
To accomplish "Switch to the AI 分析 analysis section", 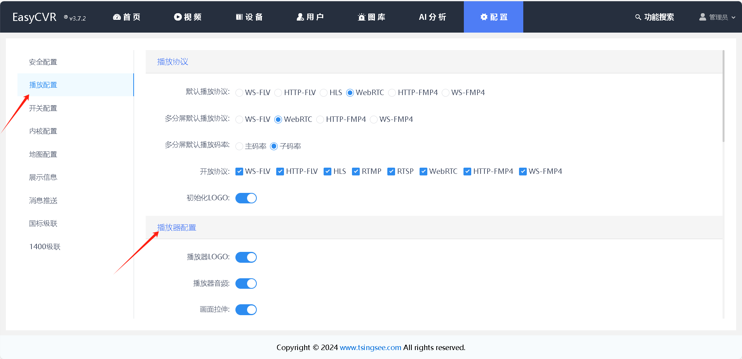I will [x=432, y=17].
